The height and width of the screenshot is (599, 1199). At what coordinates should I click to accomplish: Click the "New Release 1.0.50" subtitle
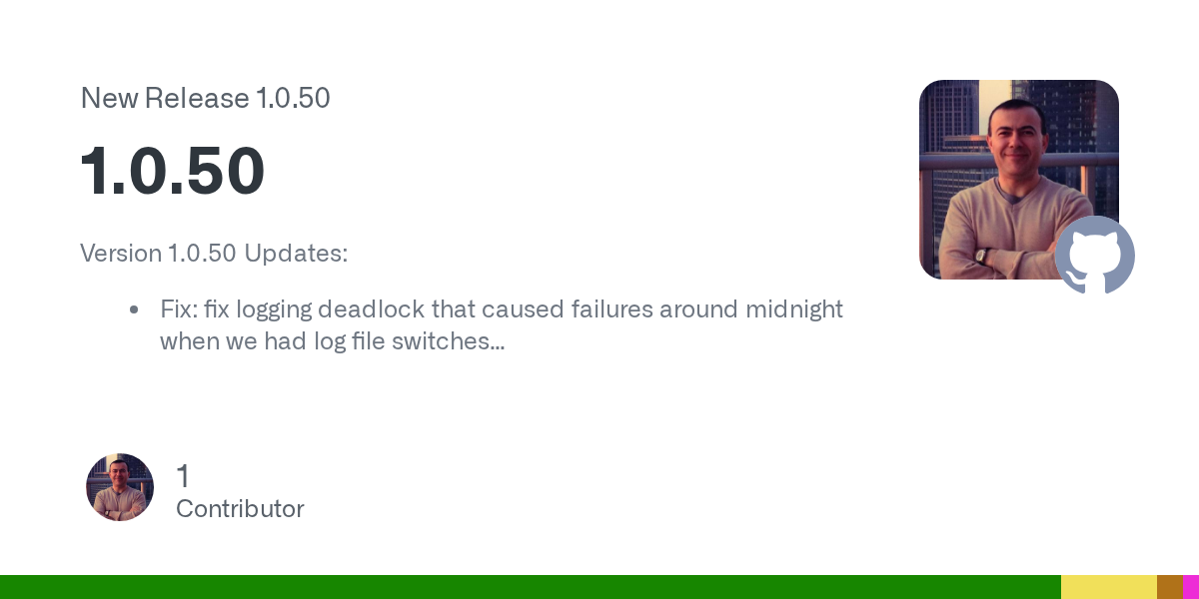point(205,99)
